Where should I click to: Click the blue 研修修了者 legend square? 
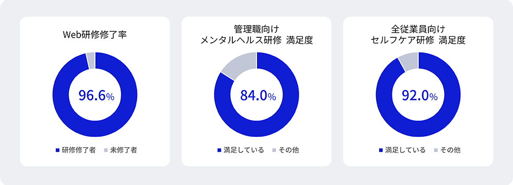click(x=57, y=150)
